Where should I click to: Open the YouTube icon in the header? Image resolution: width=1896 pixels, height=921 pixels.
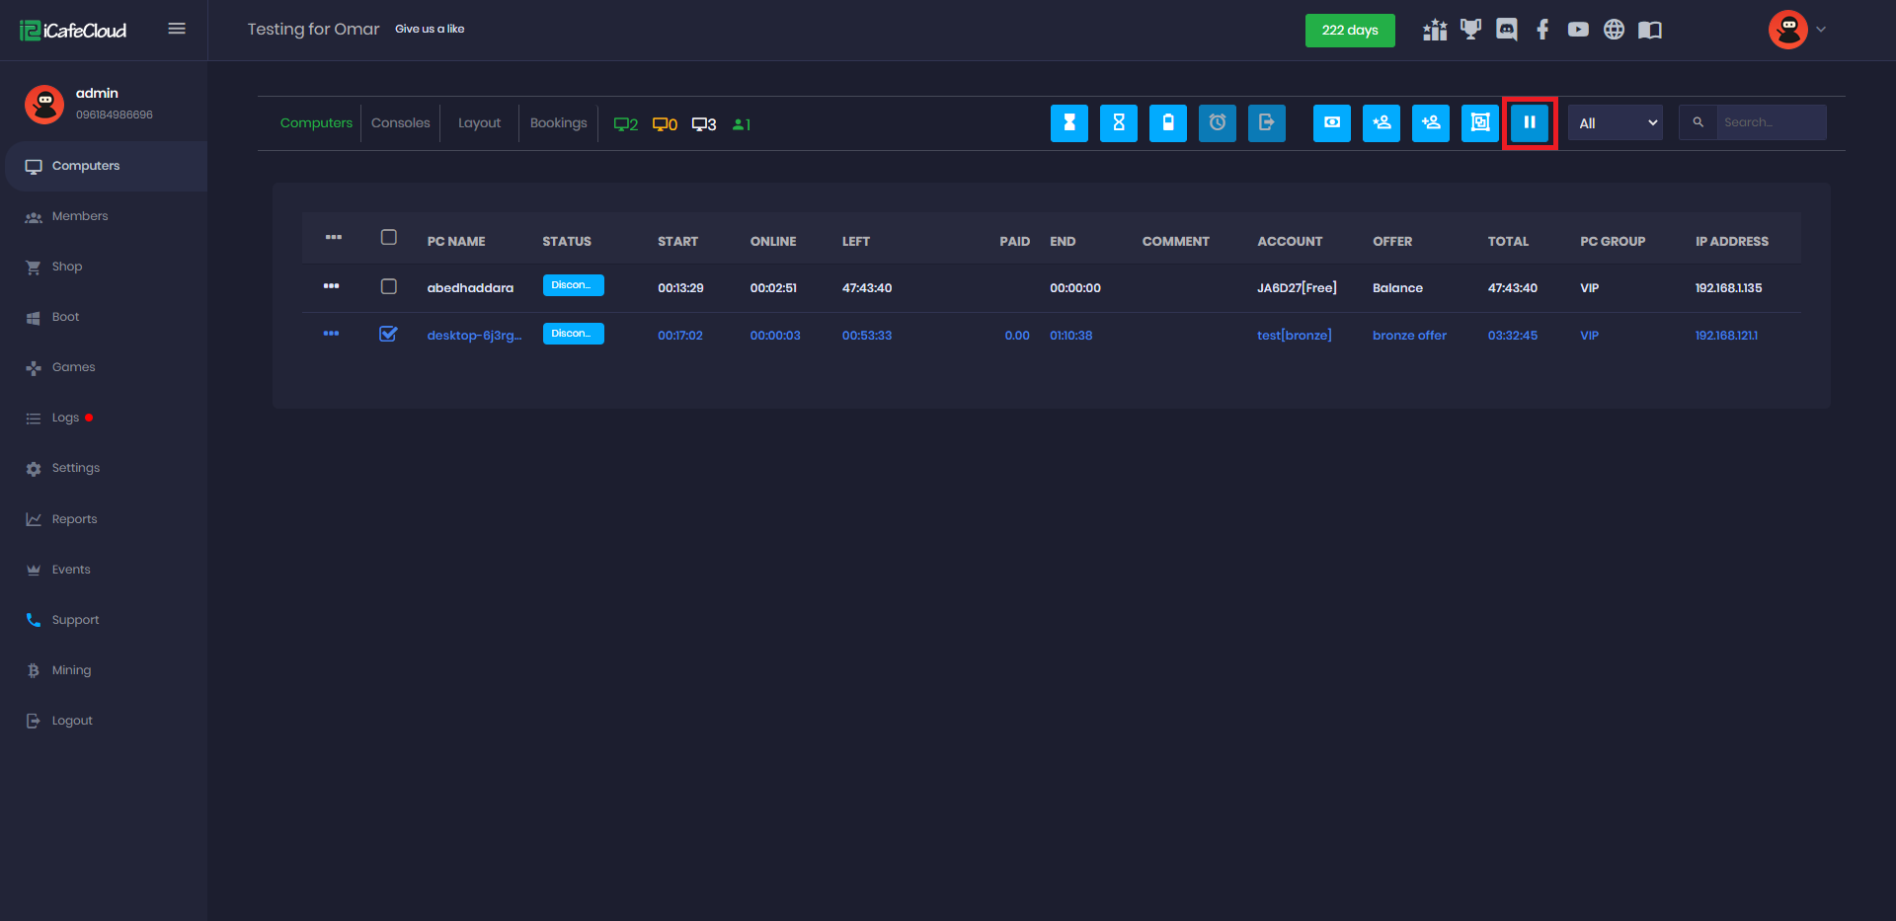point(1578,30)
